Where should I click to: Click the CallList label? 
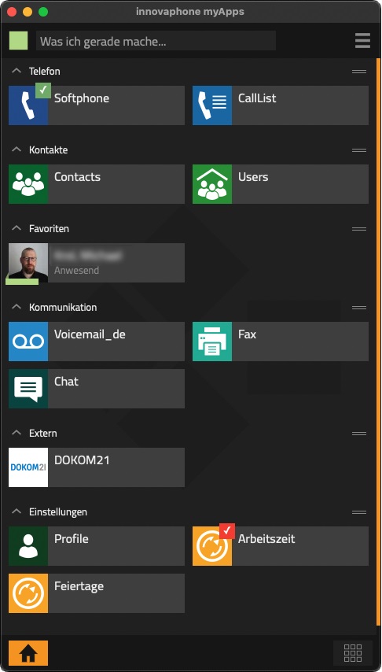(x=257, y=98)
